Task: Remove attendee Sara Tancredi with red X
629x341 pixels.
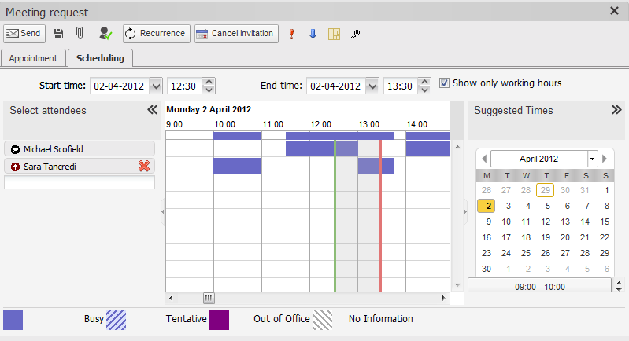Action: point(144,166)
